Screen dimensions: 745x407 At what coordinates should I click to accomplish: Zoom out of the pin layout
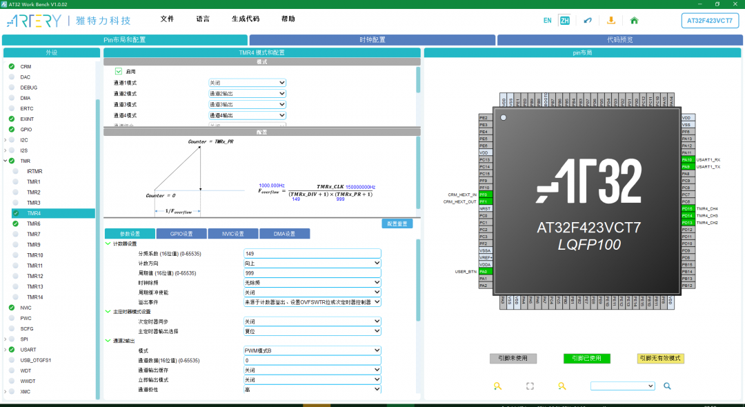pyautogui.click(x=562, y=386)
